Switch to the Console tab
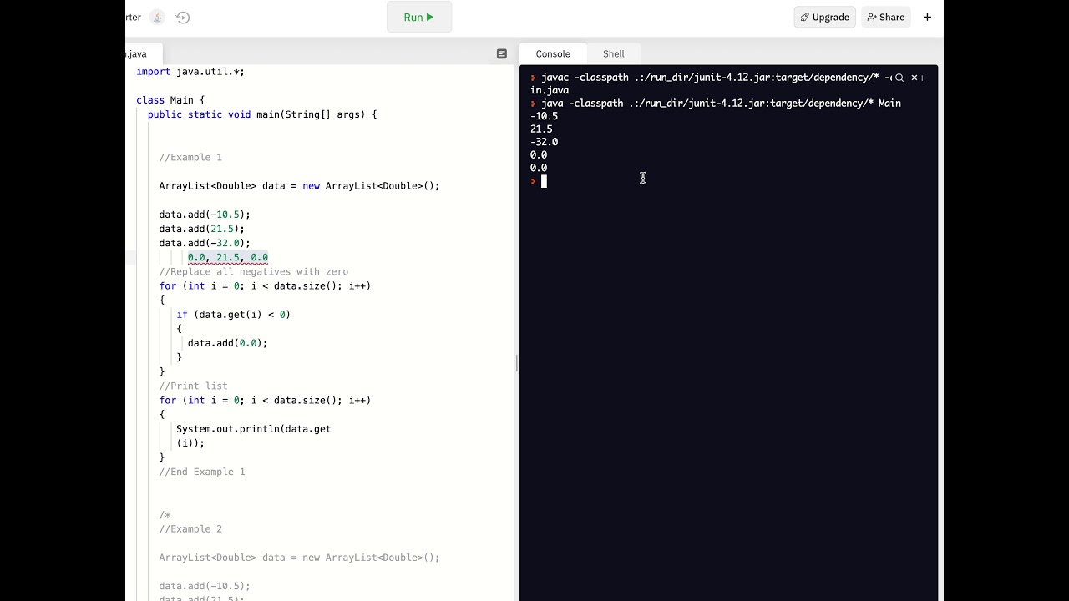 [553, 53]
